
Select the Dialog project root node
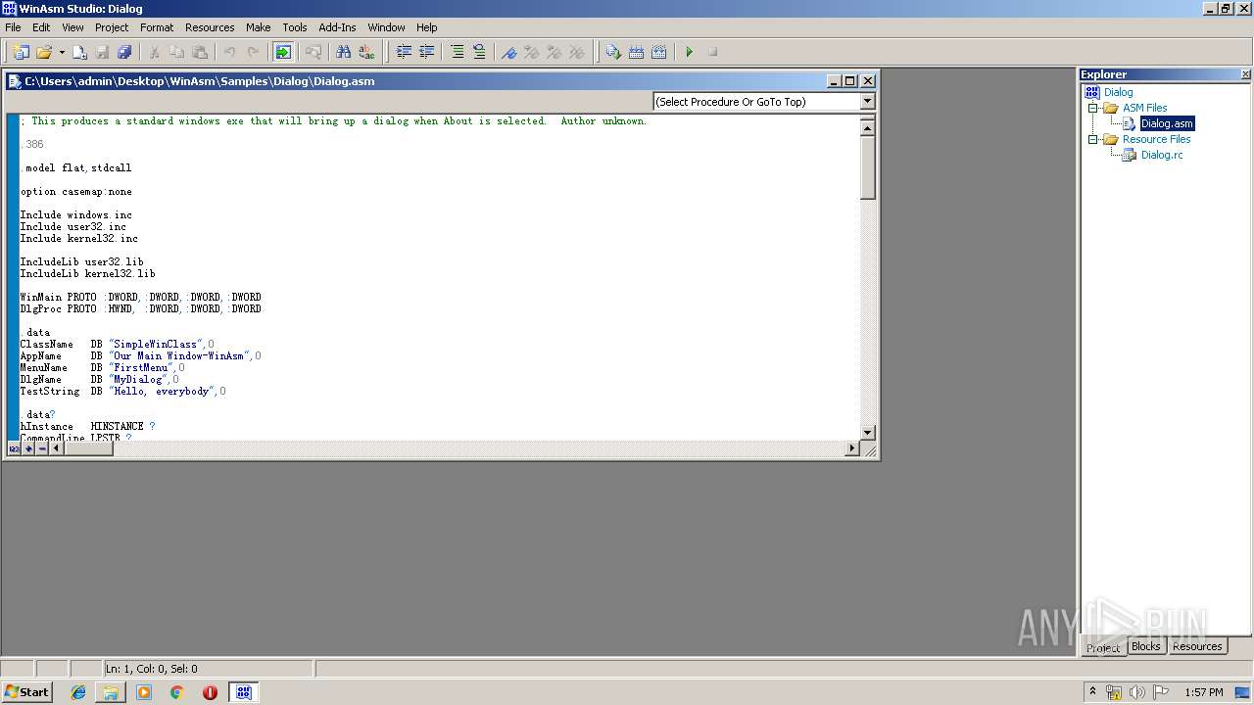click(1118, 92)
